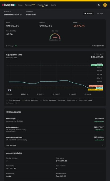Click the green Target chart label

click(97, 65)
